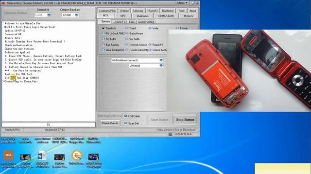This screenshot has height=174, width=311.
Task: Toggle the USBCable checkbox
Action: tap(126, 116)
